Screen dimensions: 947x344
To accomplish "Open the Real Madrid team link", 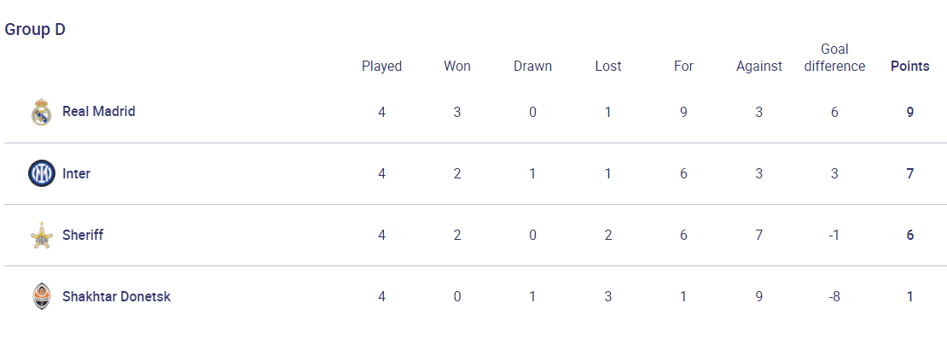I will (x=99, y=111).
